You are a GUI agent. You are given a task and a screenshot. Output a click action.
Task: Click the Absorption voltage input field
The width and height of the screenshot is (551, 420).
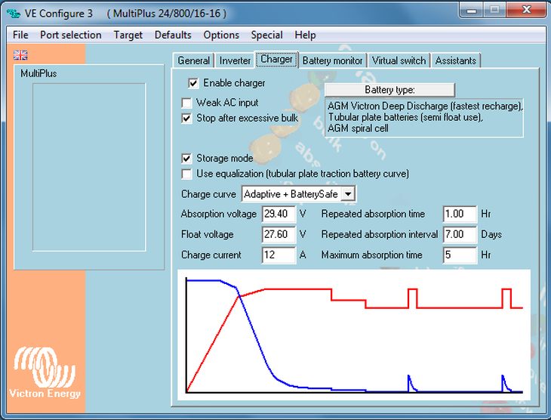278,215
